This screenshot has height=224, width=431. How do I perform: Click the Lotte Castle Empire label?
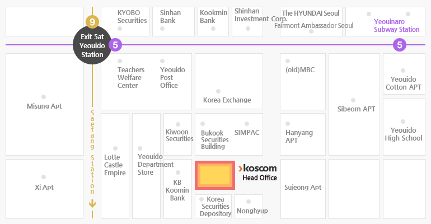tap(115, 165)
